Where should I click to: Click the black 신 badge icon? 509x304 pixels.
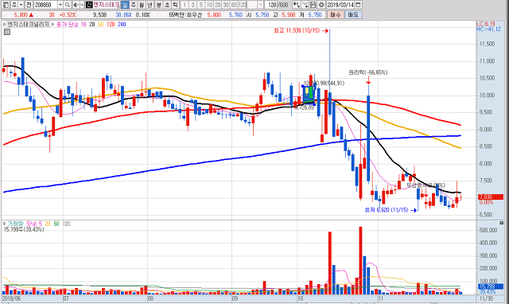tap(89, 5)
